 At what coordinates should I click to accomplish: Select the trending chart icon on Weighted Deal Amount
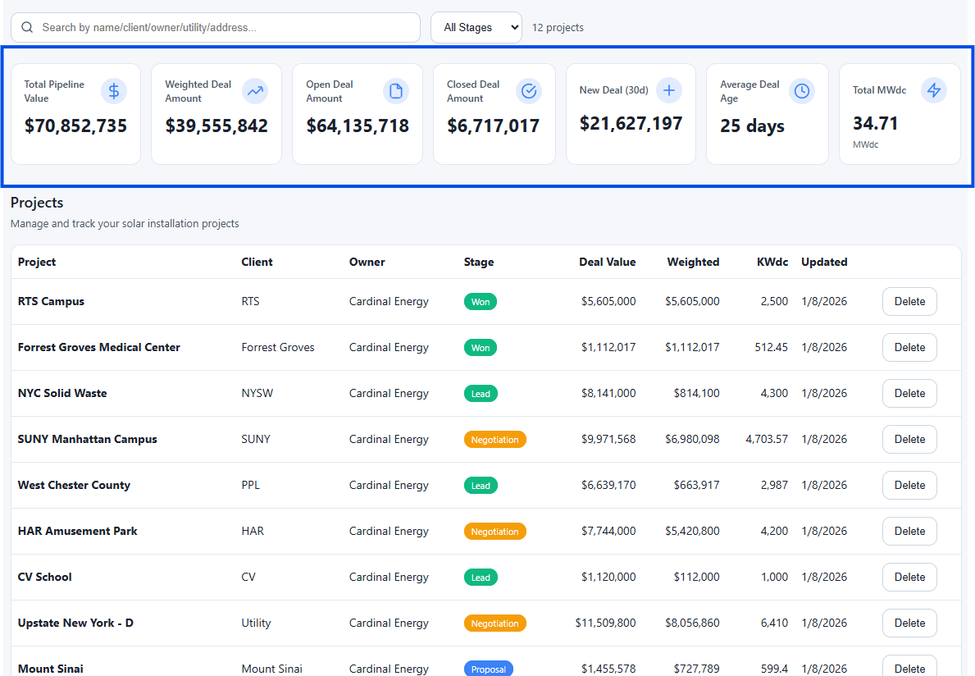(x=255, y=91)
